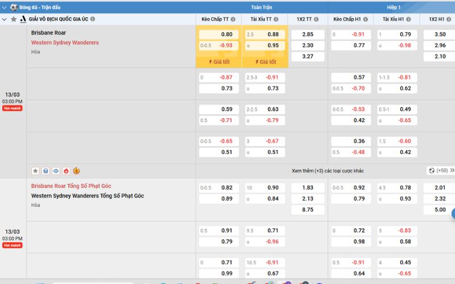The height and width of the screenshot is (284, 455).
Task: Select 1X2 H1 odds 3.50
Action: [439, 35]
